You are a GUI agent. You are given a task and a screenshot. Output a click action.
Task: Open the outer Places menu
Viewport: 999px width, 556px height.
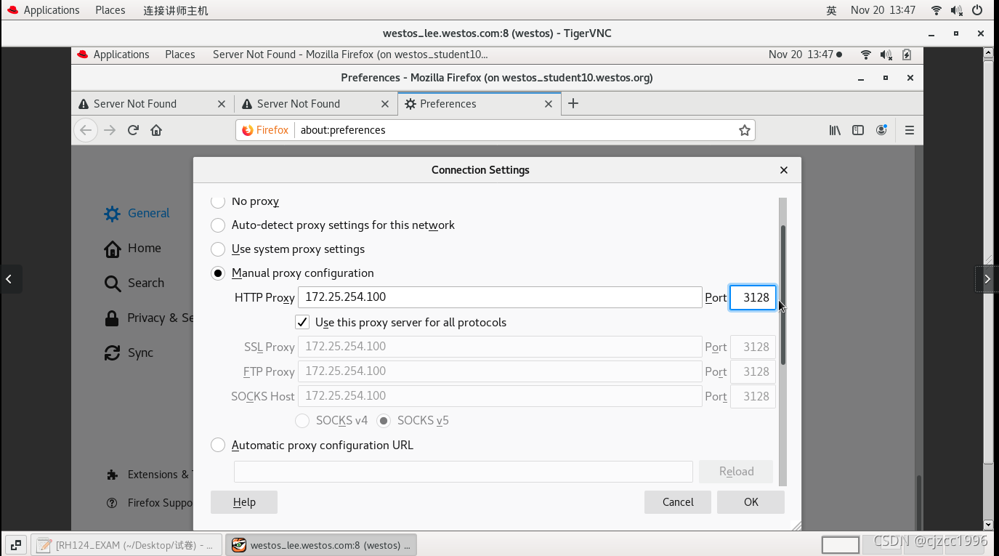point(110,10)
